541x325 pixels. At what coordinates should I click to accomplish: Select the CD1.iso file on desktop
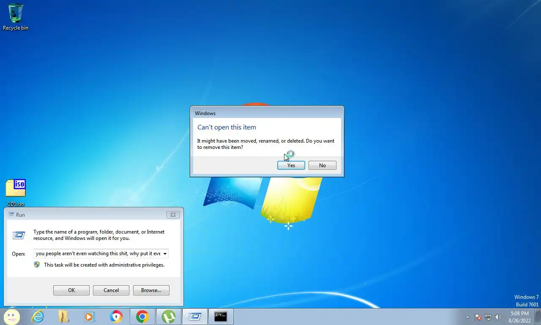[16, 193]
